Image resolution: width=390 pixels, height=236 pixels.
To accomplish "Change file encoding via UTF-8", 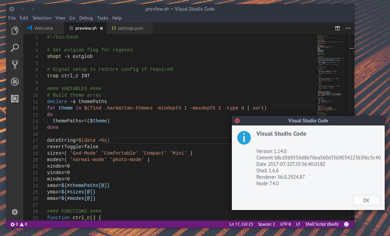I will [x=285, y=224].
